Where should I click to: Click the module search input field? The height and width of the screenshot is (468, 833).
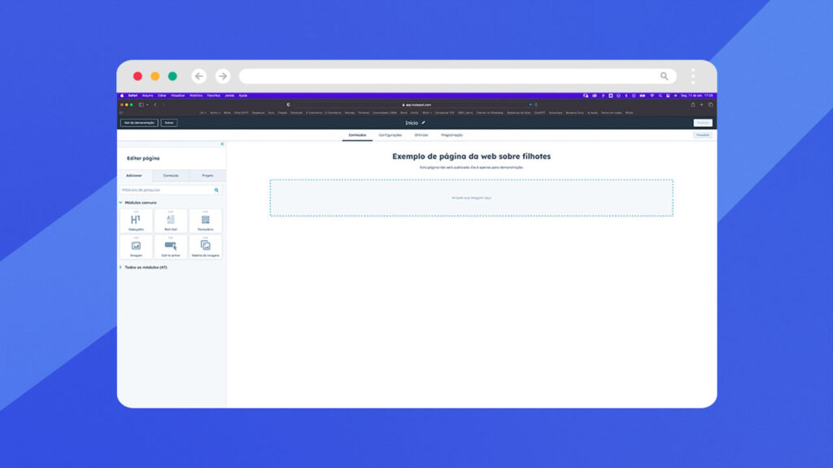click(x=171, y=190)
